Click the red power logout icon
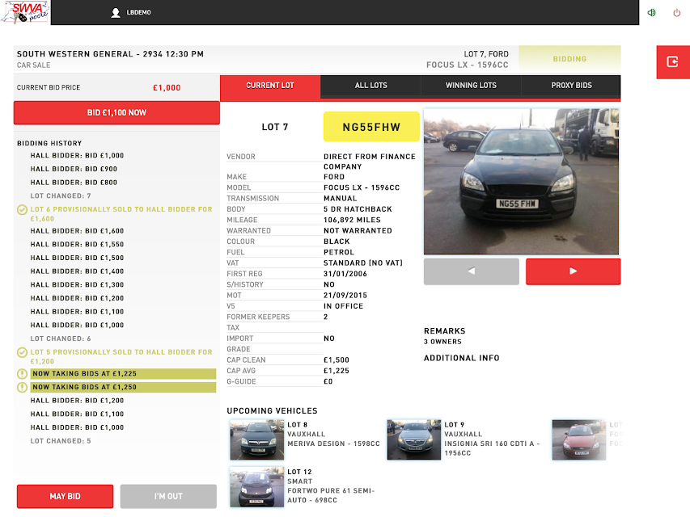Viewport: 690px width, 517px height. click(x=677, y=13)
